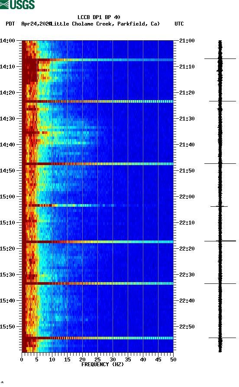Viewport: 239px width, 387px height.
Task: Click the 20 Hz frequency tick label
Action: coord(82,360)
